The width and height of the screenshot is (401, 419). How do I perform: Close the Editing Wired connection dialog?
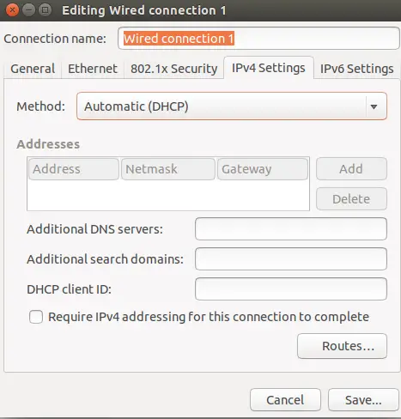[x=12, y=10]
